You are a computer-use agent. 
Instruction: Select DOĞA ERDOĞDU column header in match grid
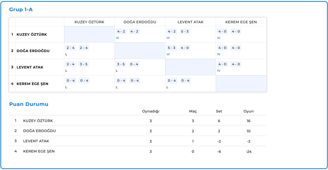[x=140, y=22]
